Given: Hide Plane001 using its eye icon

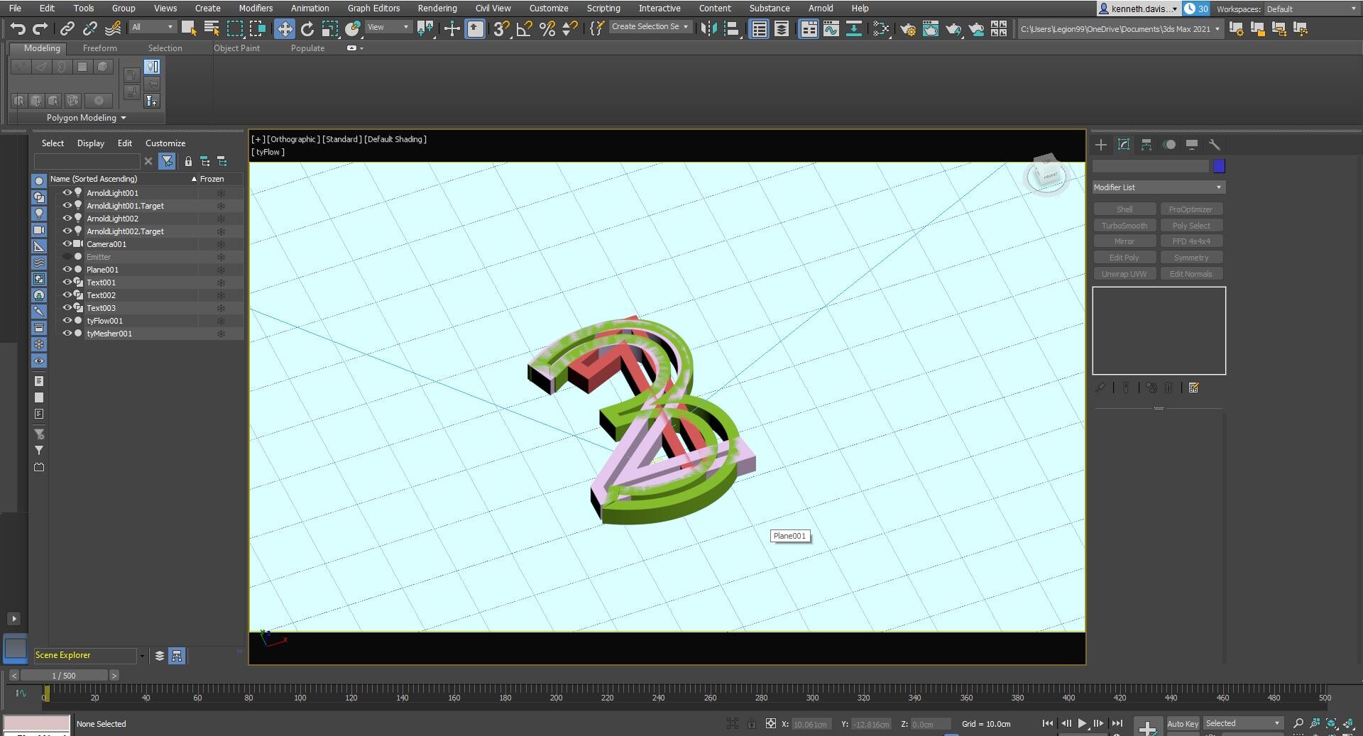Looking at the screenshot, I should (x=67, y=270).
